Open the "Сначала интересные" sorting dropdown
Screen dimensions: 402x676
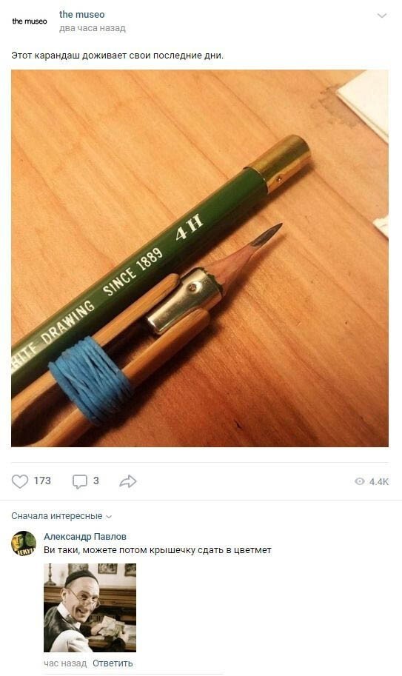click(61, 516)
